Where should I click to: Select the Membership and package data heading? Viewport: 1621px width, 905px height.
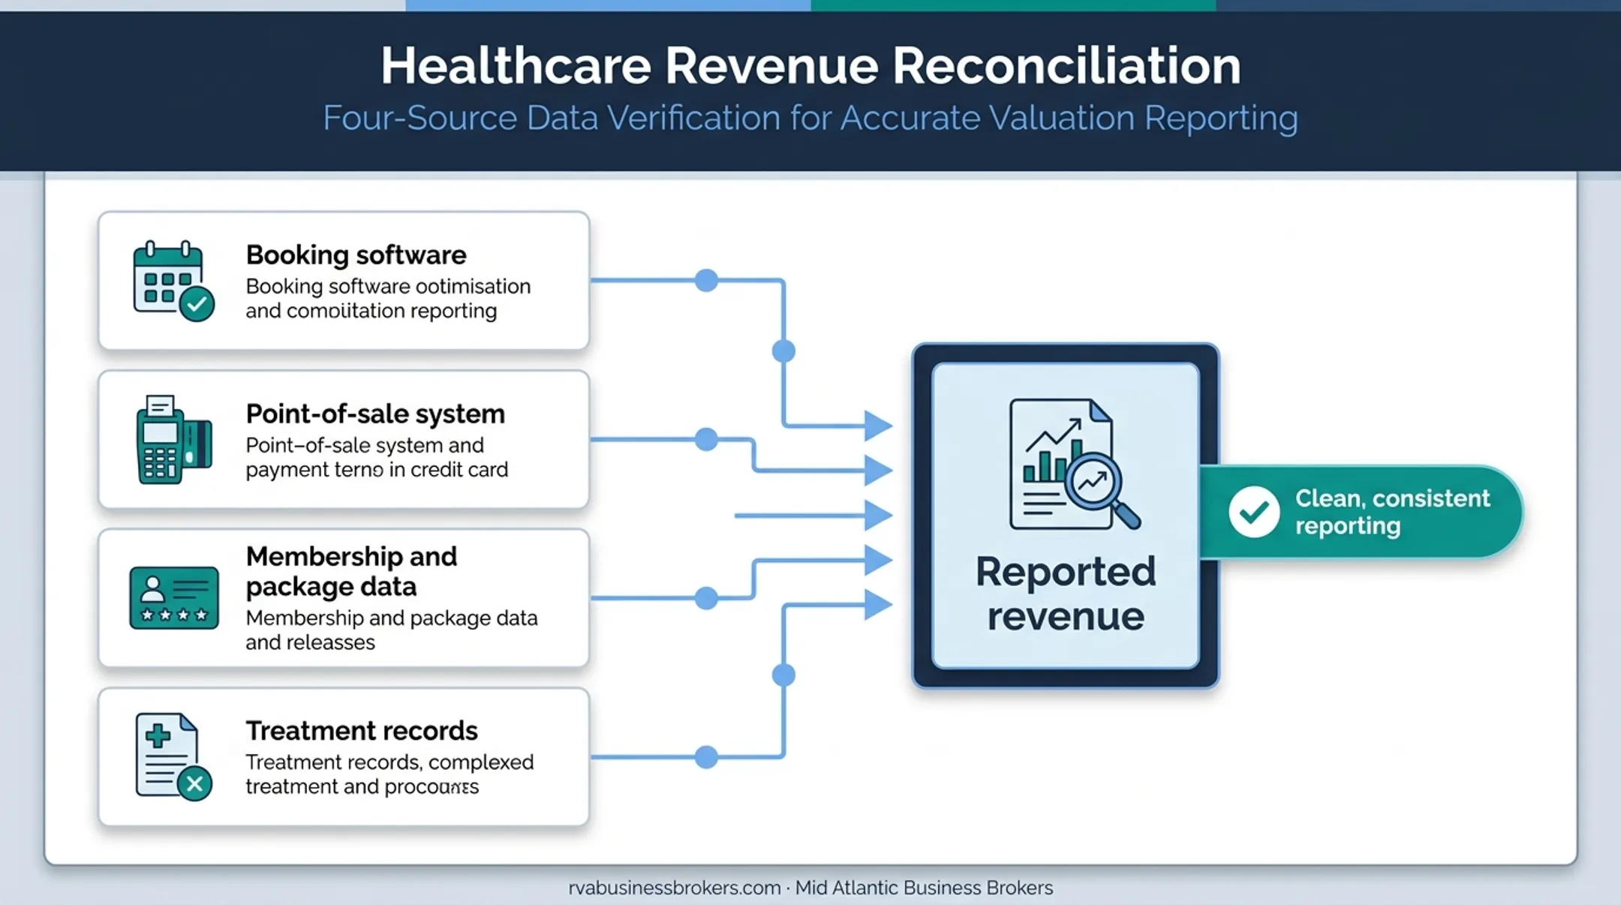[x=351, y=571]
